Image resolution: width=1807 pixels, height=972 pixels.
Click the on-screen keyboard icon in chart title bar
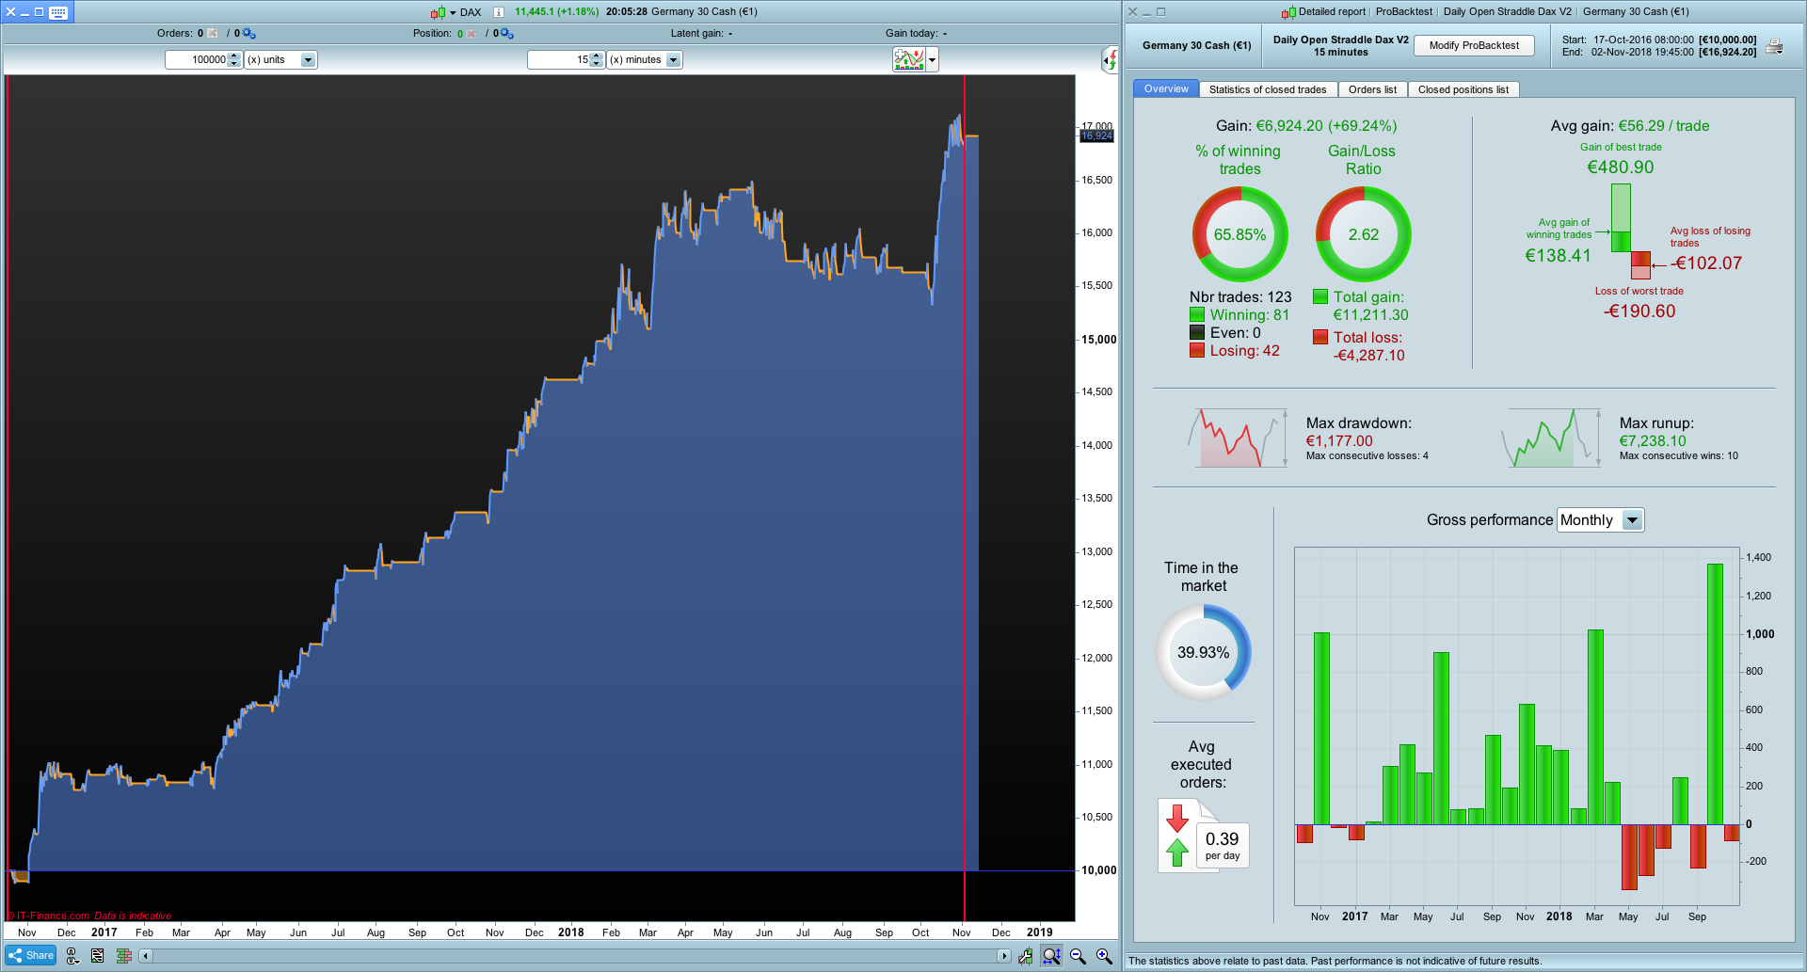pos(58,12)
